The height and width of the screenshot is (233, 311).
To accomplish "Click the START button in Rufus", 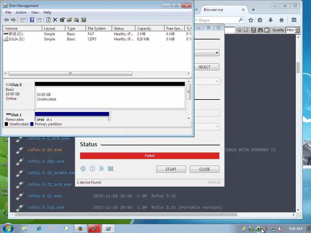I will (171, 169).
